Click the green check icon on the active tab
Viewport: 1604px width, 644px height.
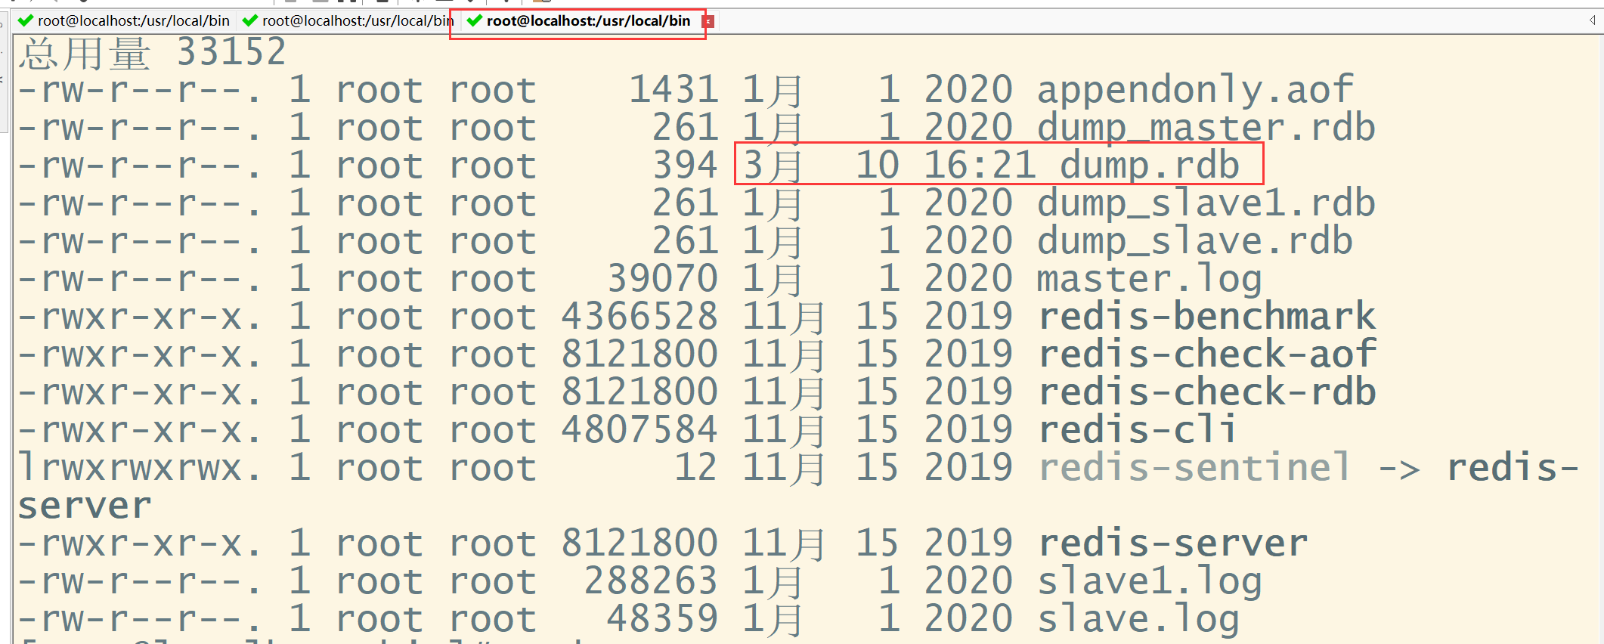(x=475, y=21)
